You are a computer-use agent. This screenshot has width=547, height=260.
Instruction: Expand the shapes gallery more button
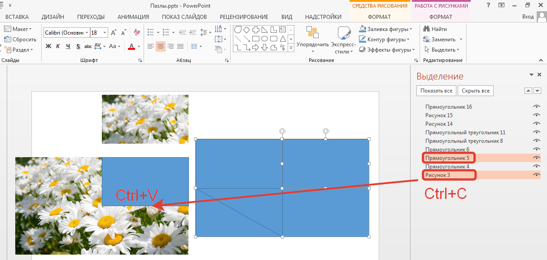pyautogui.click(x=291, y=48)
